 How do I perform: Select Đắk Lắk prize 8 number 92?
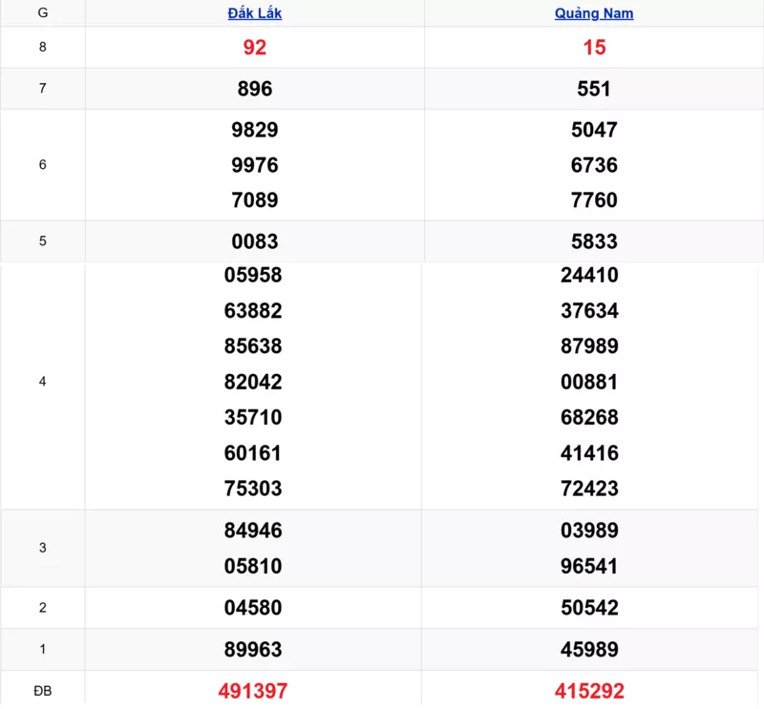point(254,48)
